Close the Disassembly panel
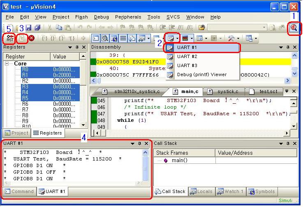 pyautogui.click(x=295, y=47)
